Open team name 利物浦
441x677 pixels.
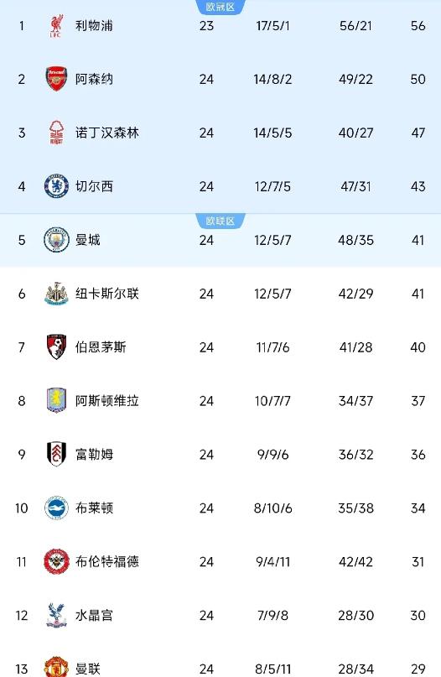(94, 26)
